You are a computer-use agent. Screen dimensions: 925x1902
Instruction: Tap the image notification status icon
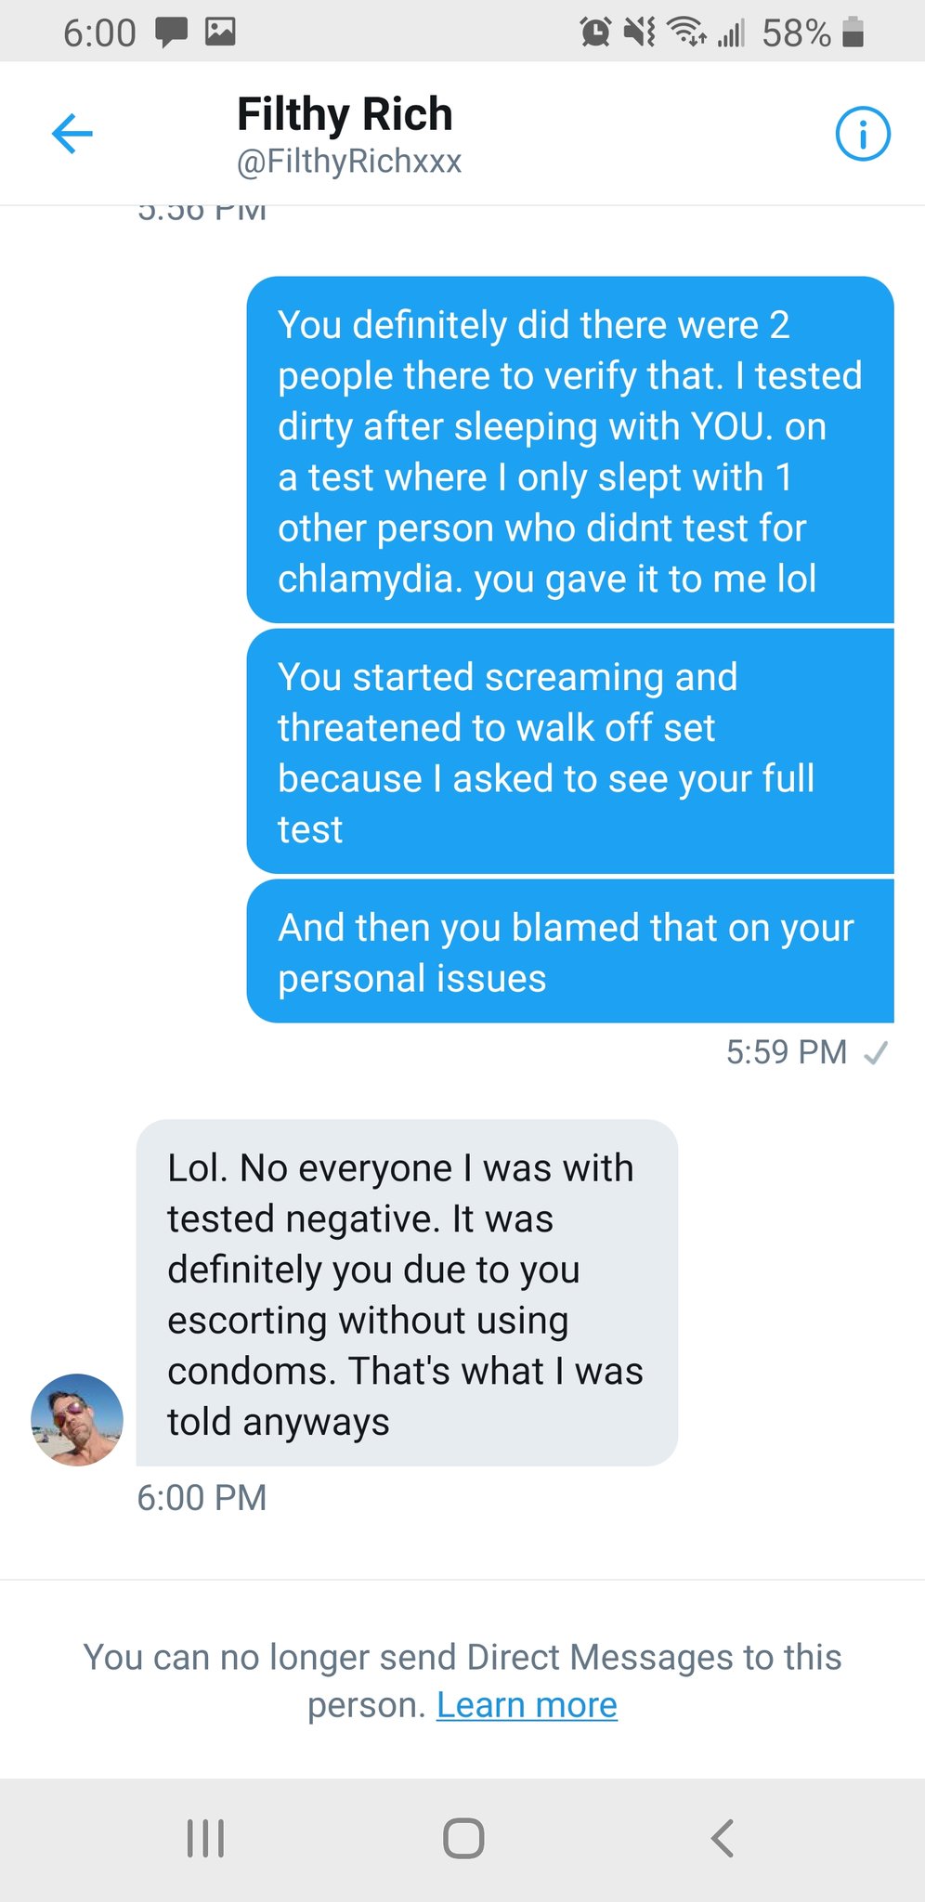220,33
